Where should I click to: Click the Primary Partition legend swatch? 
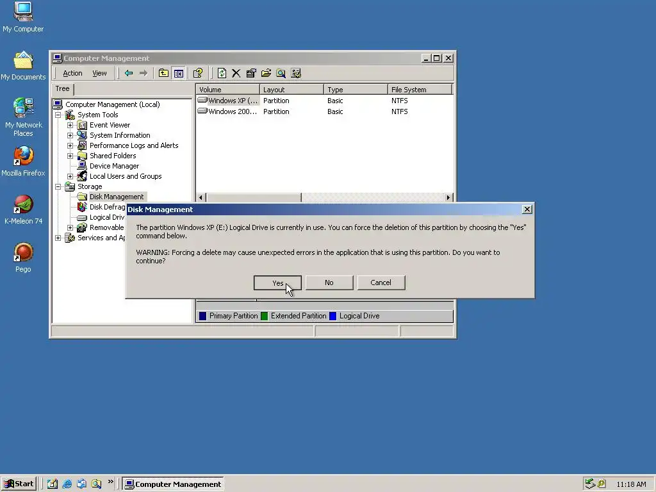click(x=203, y=316)
